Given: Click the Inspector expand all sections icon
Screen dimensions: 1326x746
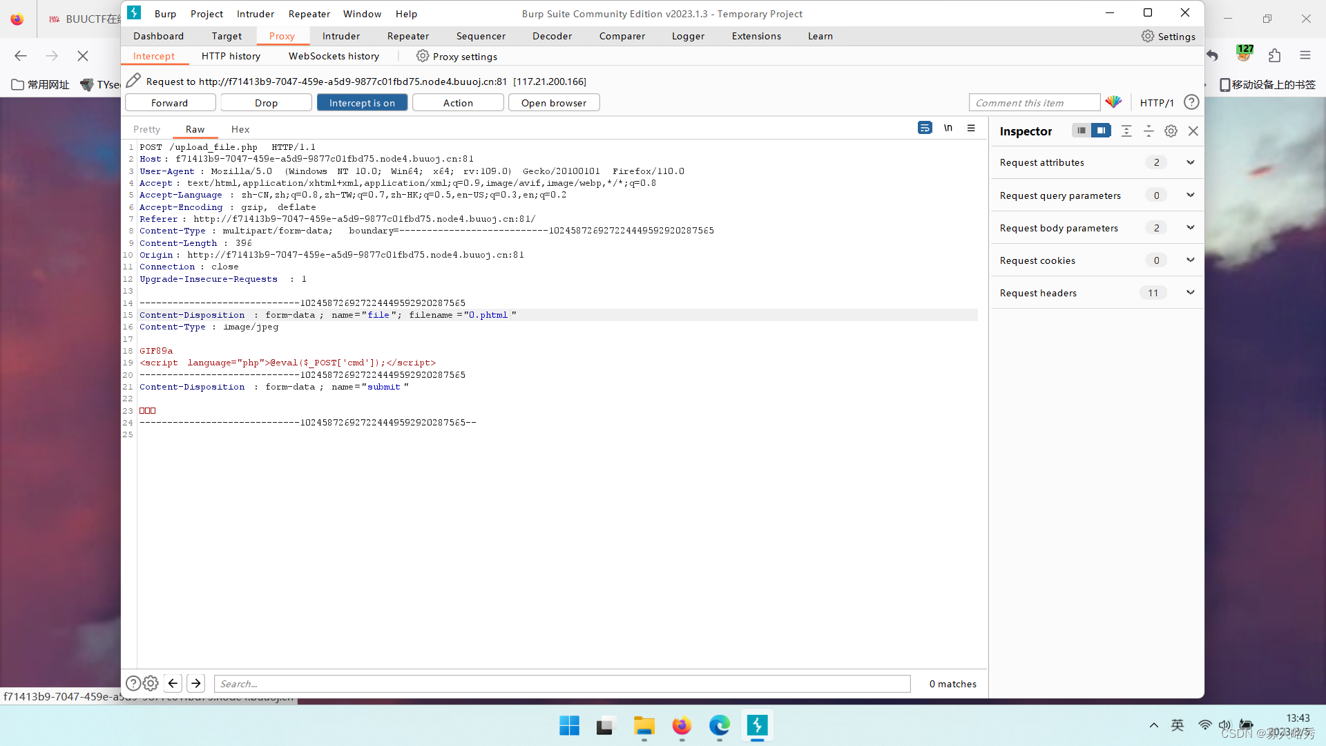Looking at the screenshot, I should tap(1126, 131).
